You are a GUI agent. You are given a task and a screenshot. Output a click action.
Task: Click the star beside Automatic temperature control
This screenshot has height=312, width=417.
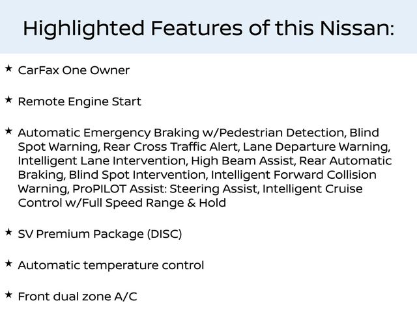coord(8,263)
